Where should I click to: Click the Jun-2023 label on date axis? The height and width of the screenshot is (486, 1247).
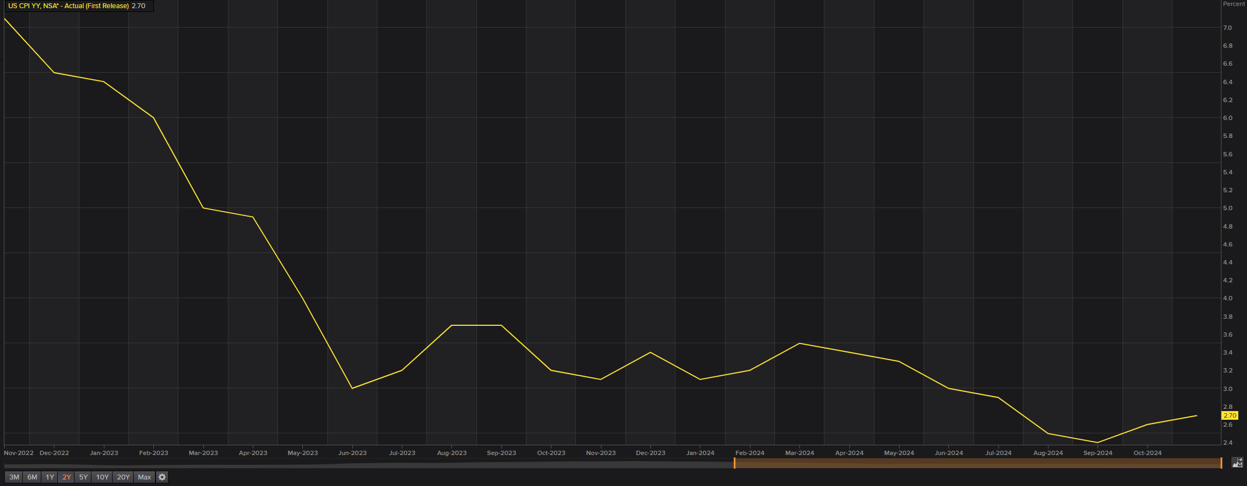(x=352, y=453)
